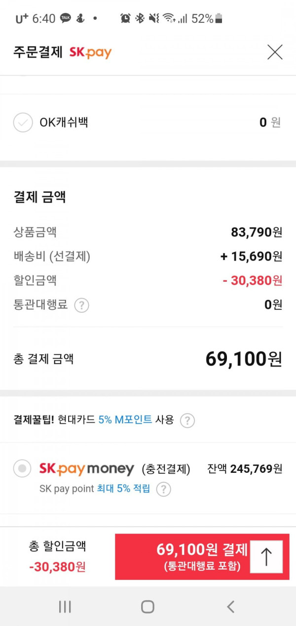Click the 5% M포인트 link

tap(125, 420)
